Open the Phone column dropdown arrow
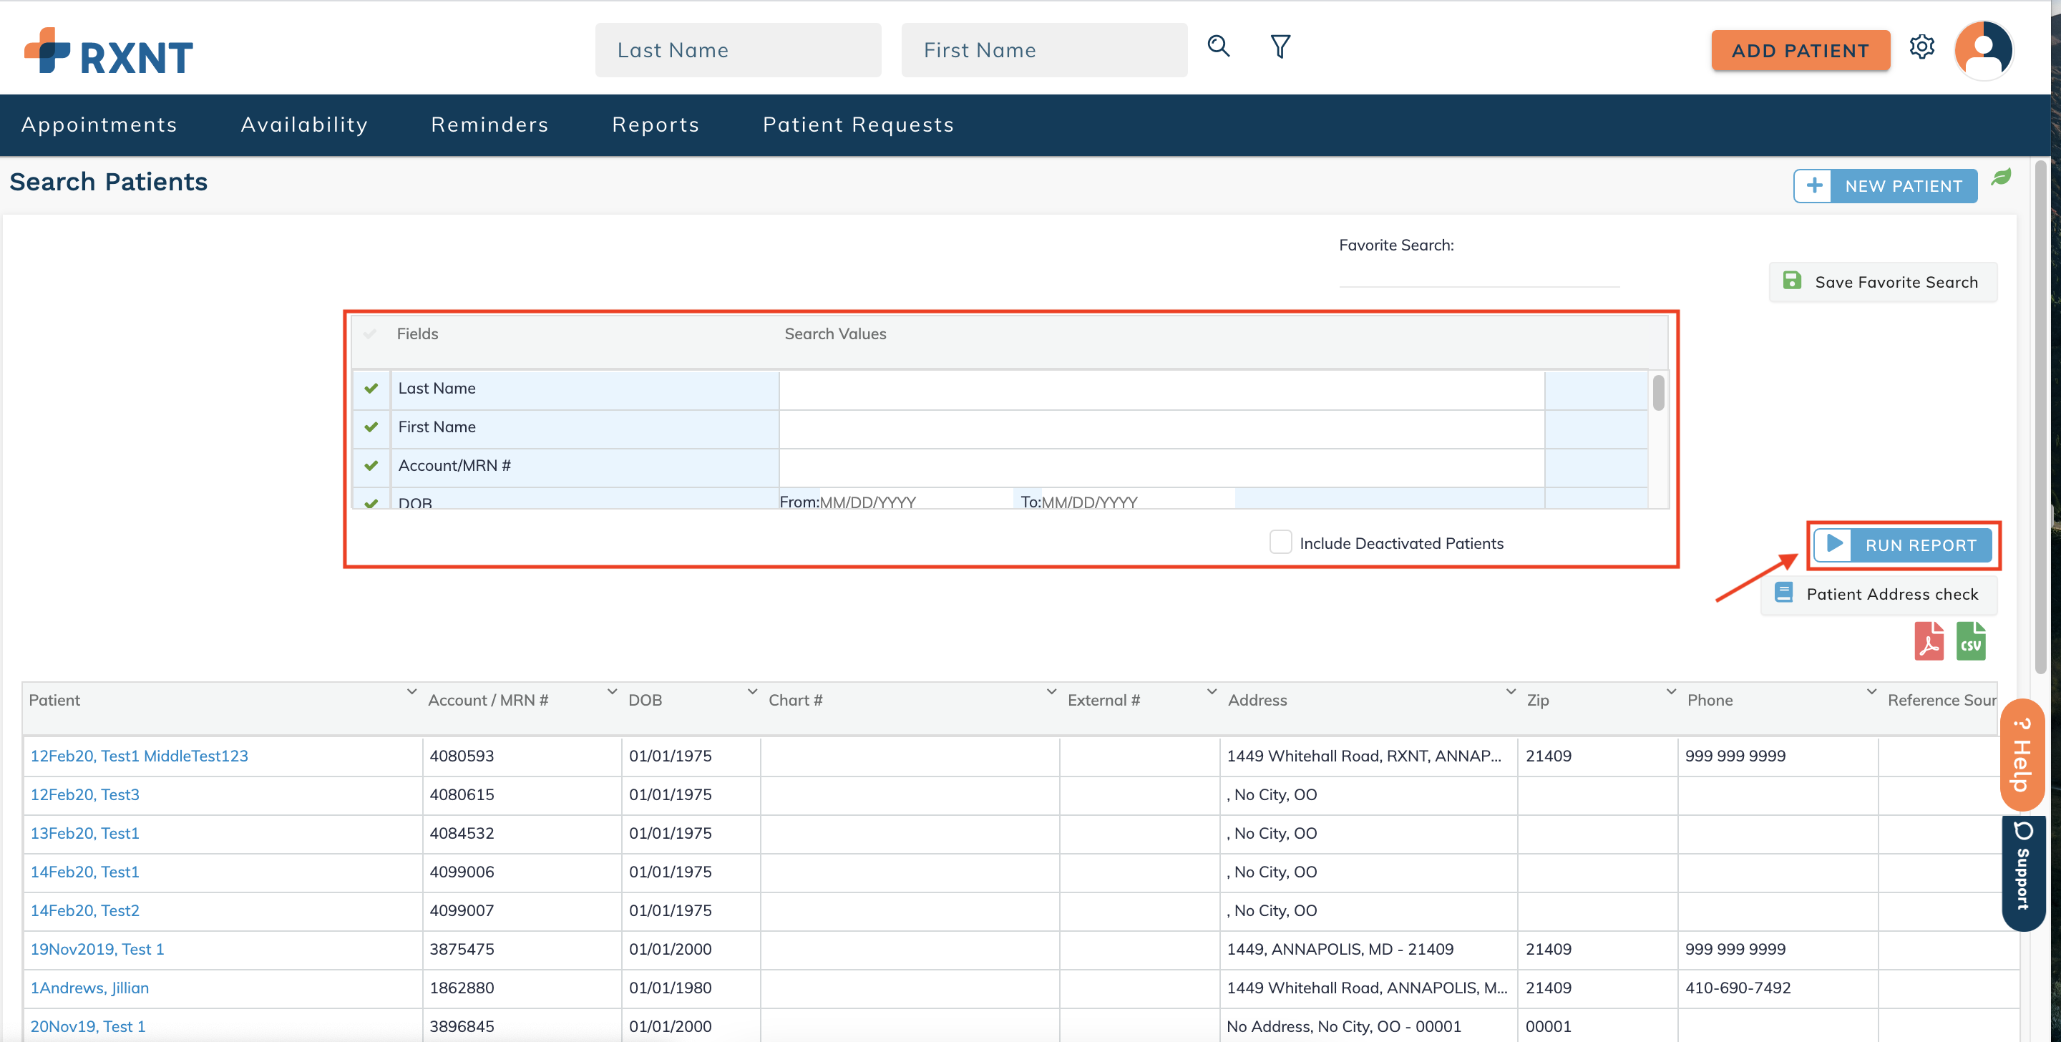 pos(1871,691)
